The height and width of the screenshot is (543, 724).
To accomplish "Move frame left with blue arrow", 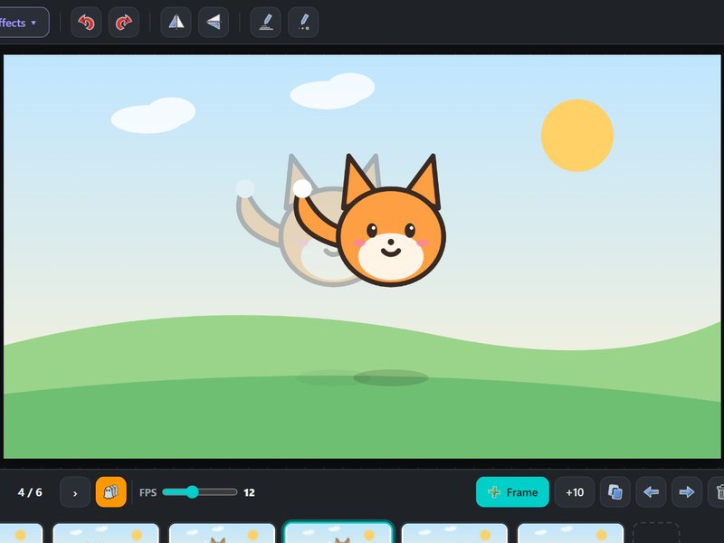I will point(651,492).
